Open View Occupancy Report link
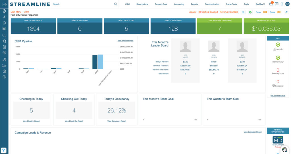Image resolution: width=291 pixels, height=154 pixels. pyautogui.click(x=117, y=121)
